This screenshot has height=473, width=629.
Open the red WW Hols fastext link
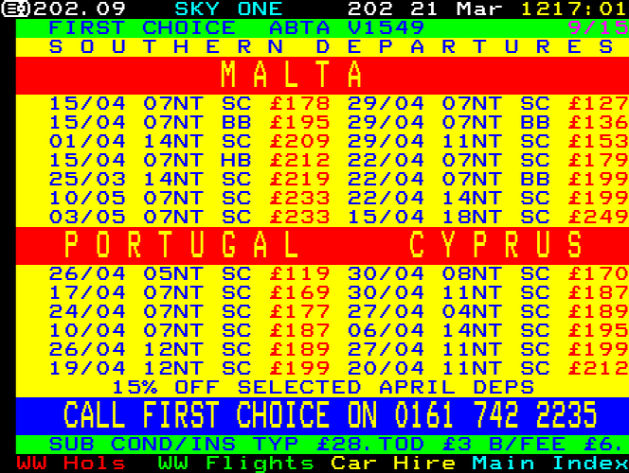(71, 464)
